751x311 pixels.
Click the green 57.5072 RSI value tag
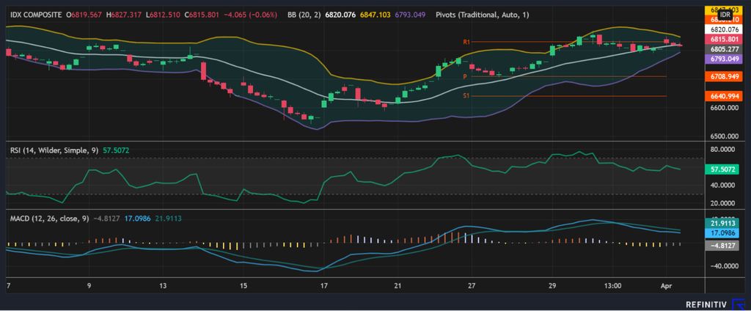coord(723,169)
